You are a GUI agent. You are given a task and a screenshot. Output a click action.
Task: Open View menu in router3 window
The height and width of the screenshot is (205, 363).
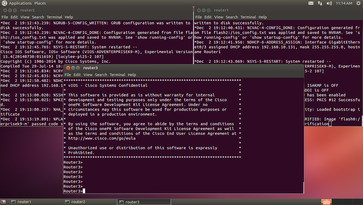pos(88,75)
